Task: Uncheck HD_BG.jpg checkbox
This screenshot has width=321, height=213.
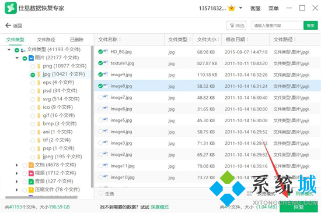Action: [100, 52]
